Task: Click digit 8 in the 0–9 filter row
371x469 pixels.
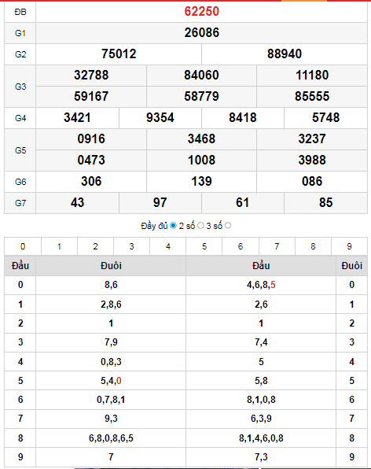Action: [x=313, y=246]
